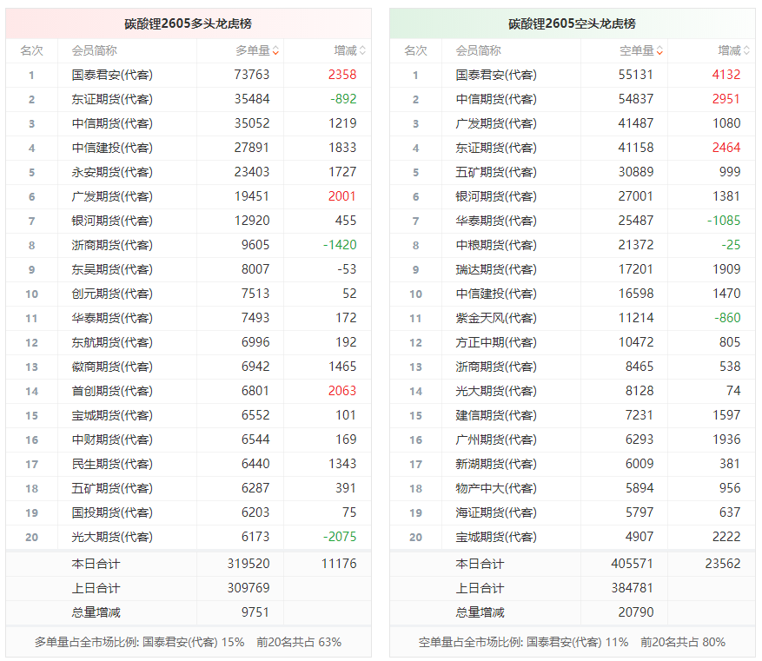
Task: Select 建信期货(代客) row name
Action: [495, 415]
